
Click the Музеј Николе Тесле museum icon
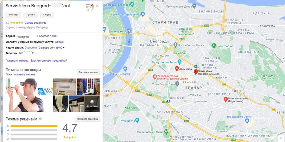click(180, 62)
